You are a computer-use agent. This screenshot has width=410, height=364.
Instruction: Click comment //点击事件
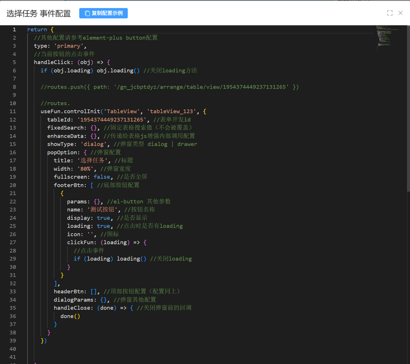pos(89,251)
